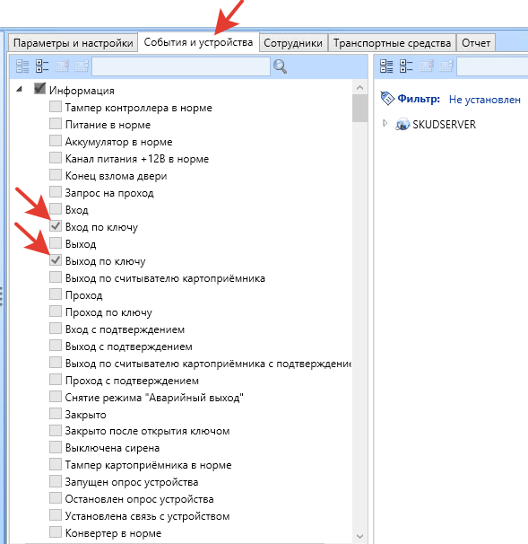Uncheck the 'Выход по ключу' checkbox

[56, 260]
